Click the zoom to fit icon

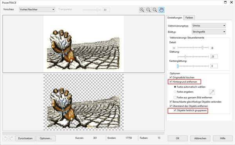[x=155, y=10]
